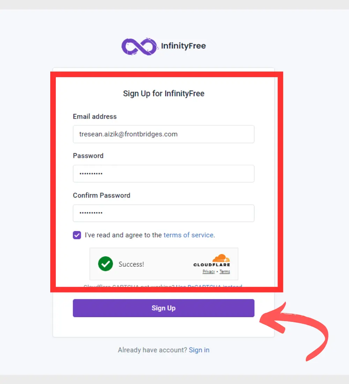Go to the Sign in link
The image size is (349, 384).
(199, 350)
